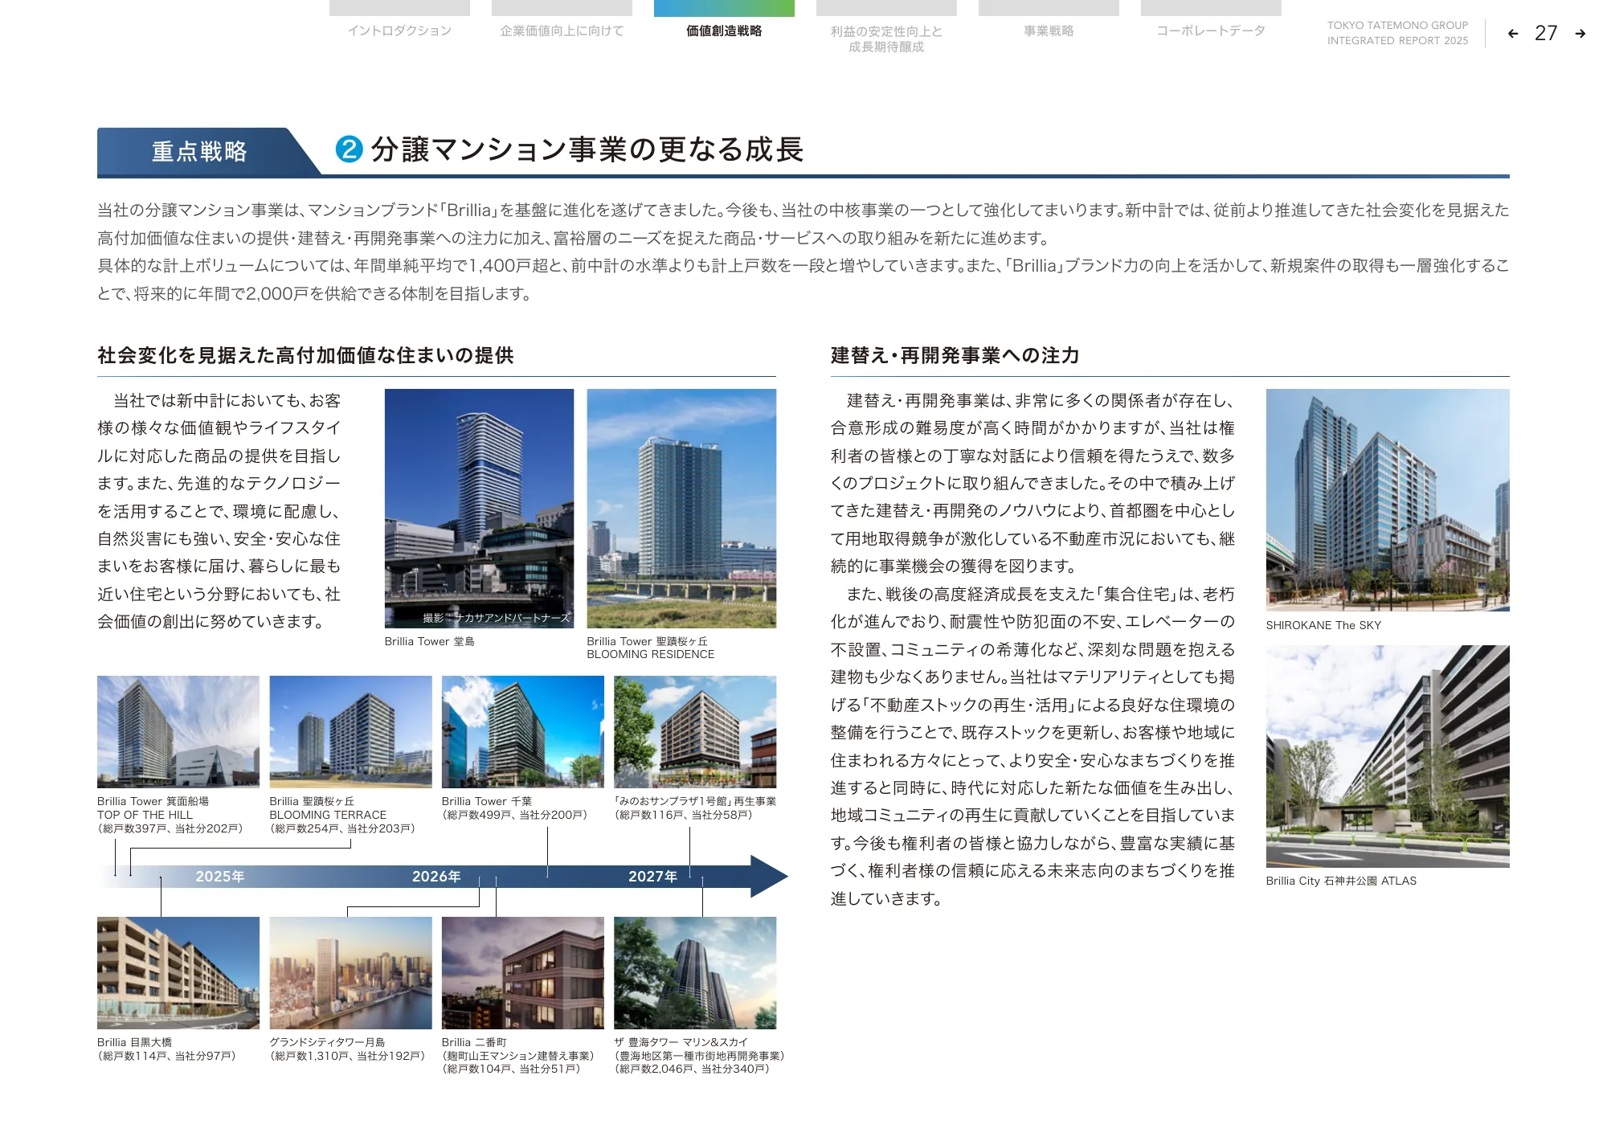The width and height of the screenshot is (1607, 1137).
Task: Click the blue circled number 2 icon
Action: point(350,149)
